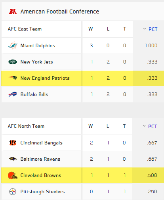Open the Pittsburgh Steelers team link

click(42, 192)
